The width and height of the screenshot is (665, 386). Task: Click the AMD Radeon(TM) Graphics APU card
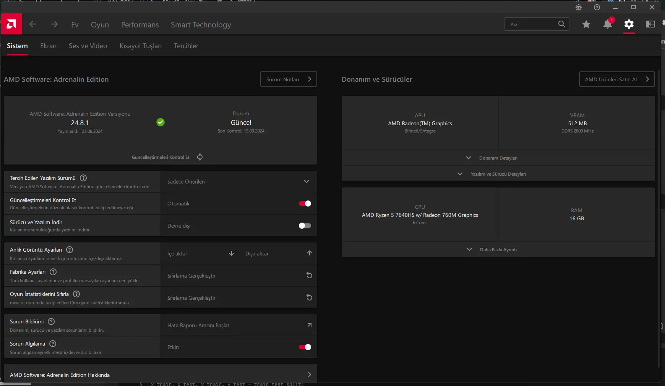coord(420,123)
